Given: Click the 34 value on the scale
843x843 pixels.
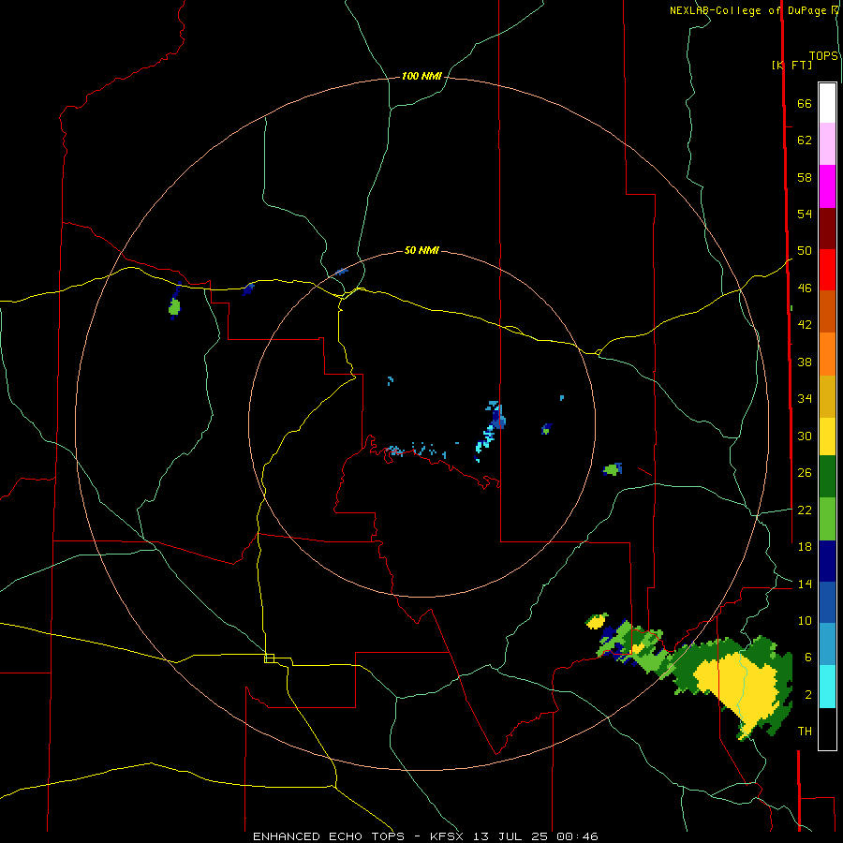Looking at the screenshot, I should click(x=805, y=399).
